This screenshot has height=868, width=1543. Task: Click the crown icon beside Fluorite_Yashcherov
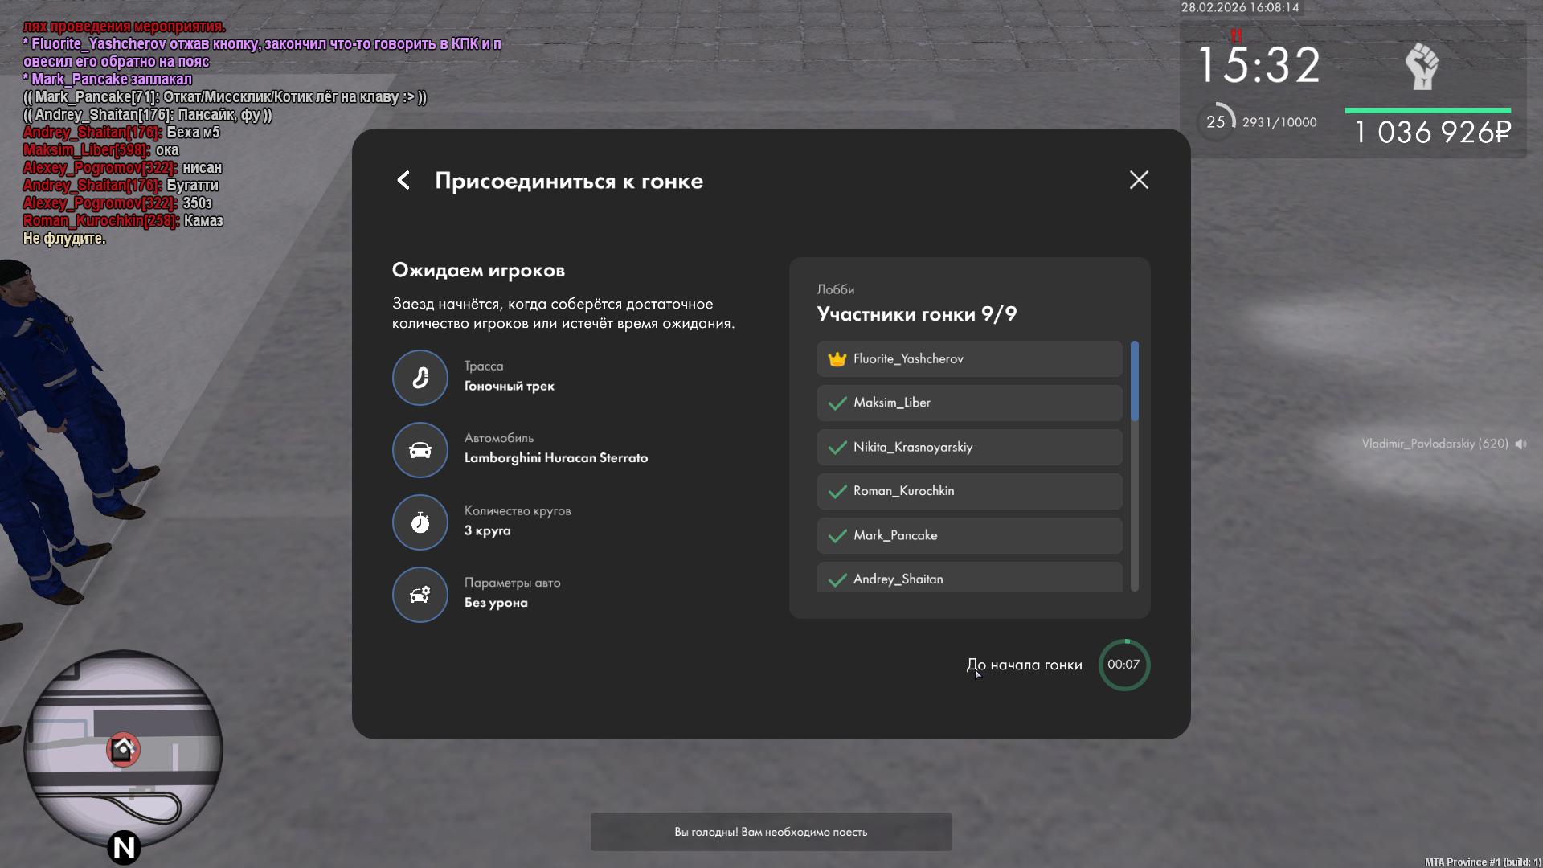(837, 359)
